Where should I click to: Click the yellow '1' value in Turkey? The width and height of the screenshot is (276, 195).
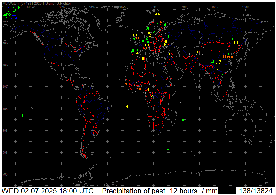click(169, 54)
